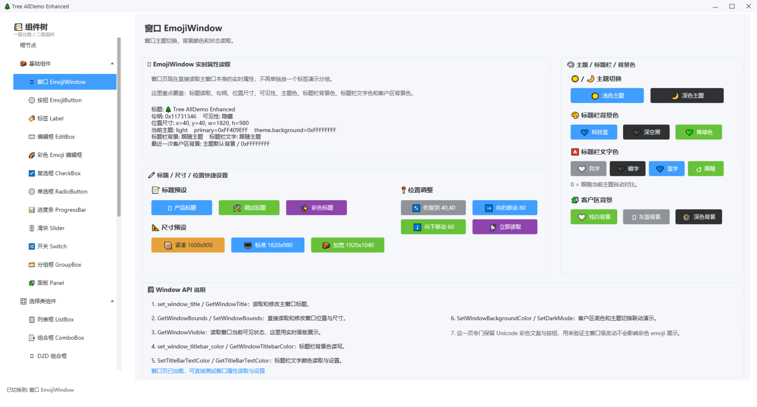Select 按钮 EmojiButton in the tree
The image size is (757, 407).
[59, 100]
